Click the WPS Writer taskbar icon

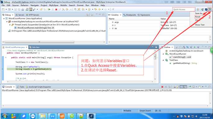click(53, 116)
